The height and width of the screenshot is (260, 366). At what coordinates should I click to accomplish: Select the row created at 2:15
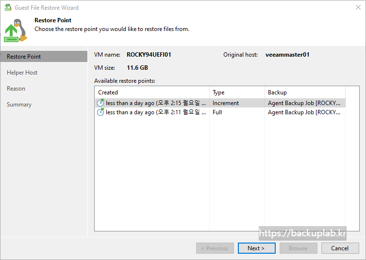click(x=220, y=103)
